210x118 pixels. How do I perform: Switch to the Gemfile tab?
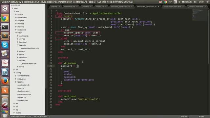point(85,7)
